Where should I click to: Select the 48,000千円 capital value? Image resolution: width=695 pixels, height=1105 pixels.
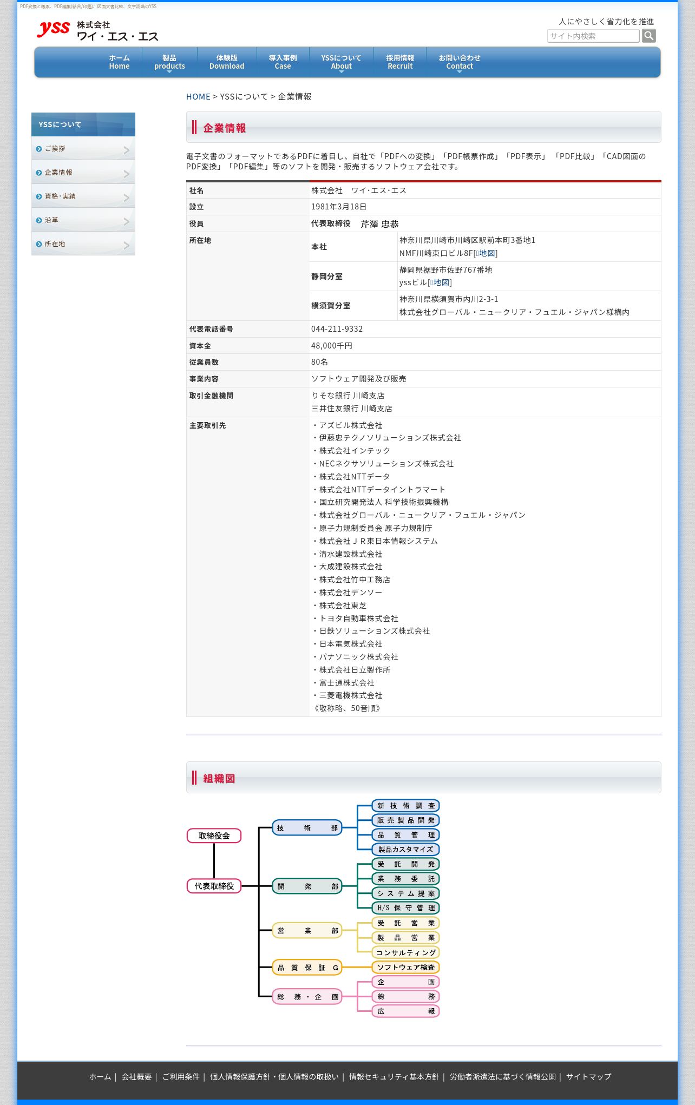(x=331, y=346)
